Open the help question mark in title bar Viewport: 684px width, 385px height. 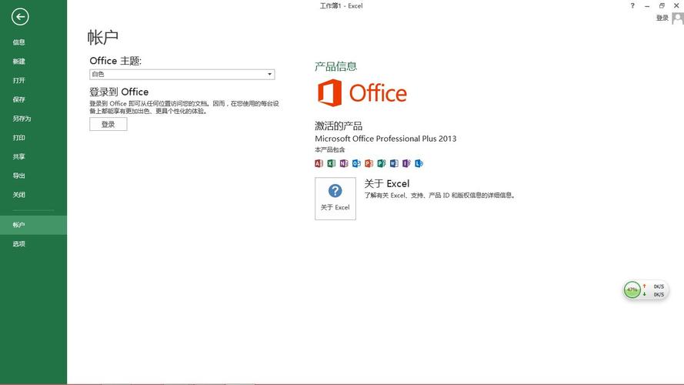(x=632, y=5)
